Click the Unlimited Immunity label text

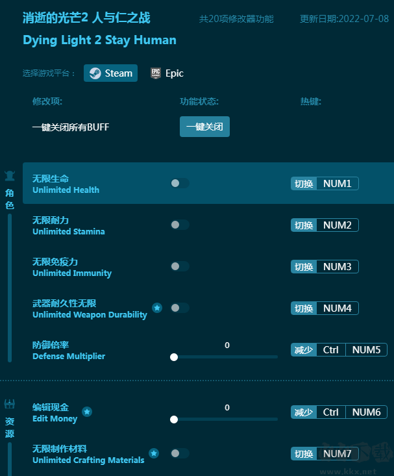72,273
